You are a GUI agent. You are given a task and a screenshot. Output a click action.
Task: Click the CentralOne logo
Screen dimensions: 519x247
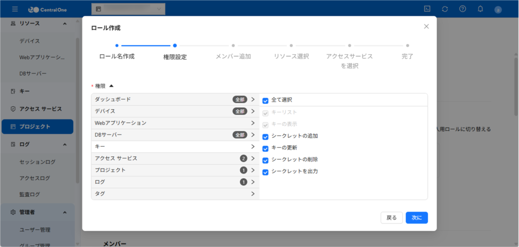[x=47, y=9]
